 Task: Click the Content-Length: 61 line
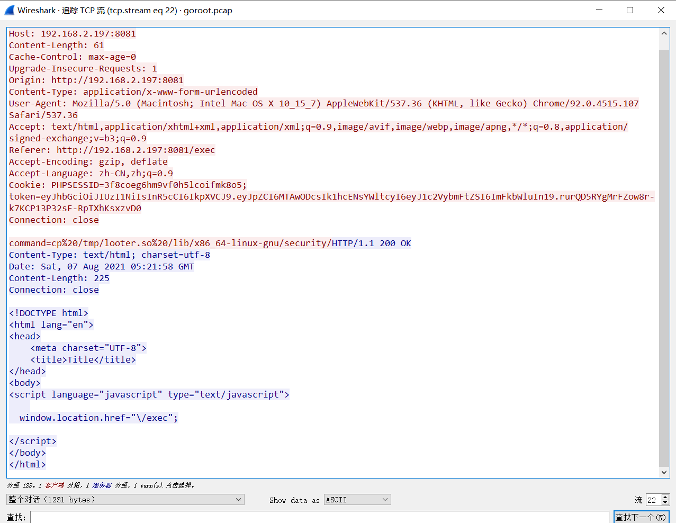pyautogui.click(x=57, y=45)
